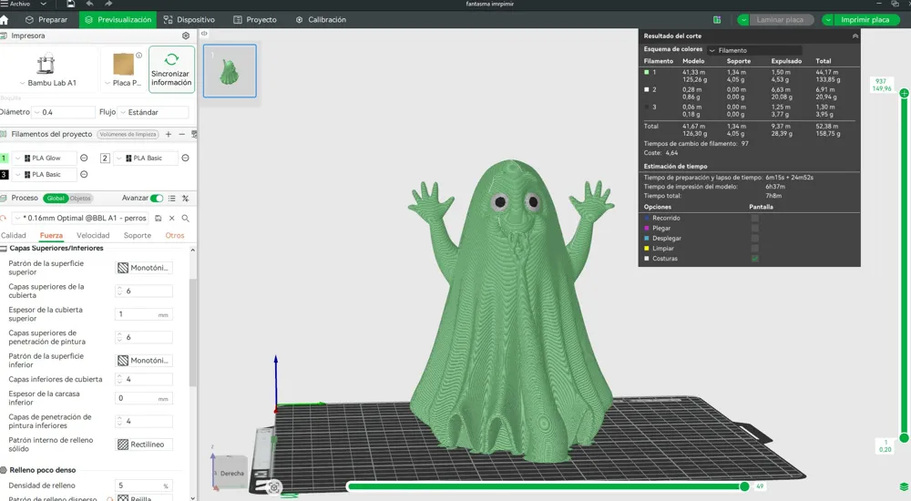This screenshot has height=501, width=911.
Task: Click the vertical layer slider top handle
Action: (904, 93)
